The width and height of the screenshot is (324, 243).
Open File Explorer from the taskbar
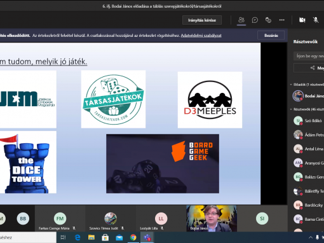point(91,237)
